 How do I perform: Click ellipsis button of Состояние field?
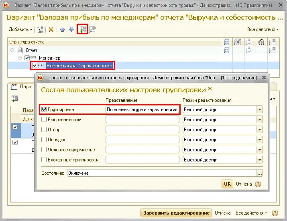[x=260, y=173]
